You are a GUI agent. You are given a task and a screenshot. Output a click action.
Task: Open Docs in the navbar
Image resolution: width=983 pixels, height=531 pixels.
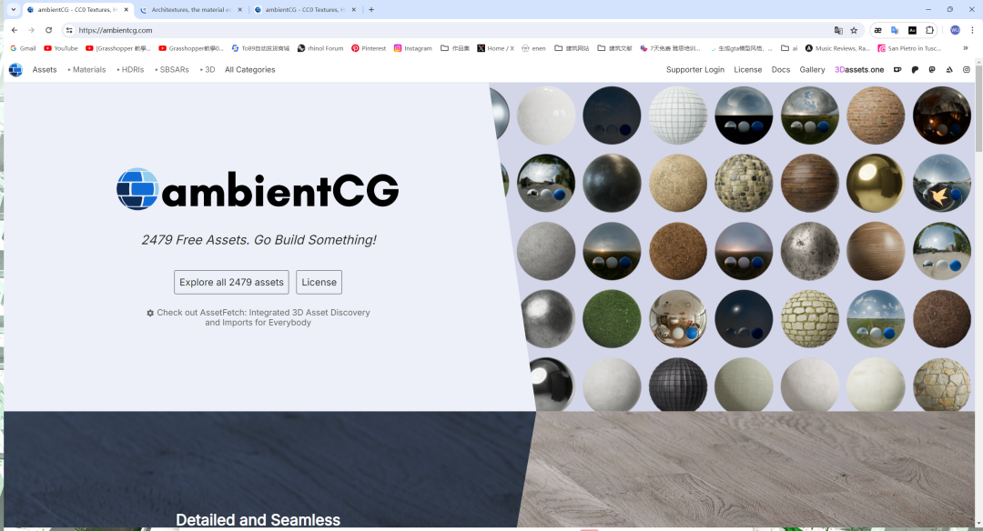click(781, 69)
